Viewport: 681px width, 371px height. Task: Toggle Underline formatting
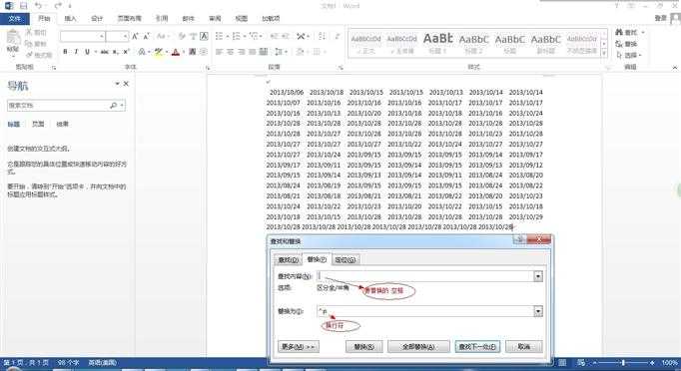87,52
